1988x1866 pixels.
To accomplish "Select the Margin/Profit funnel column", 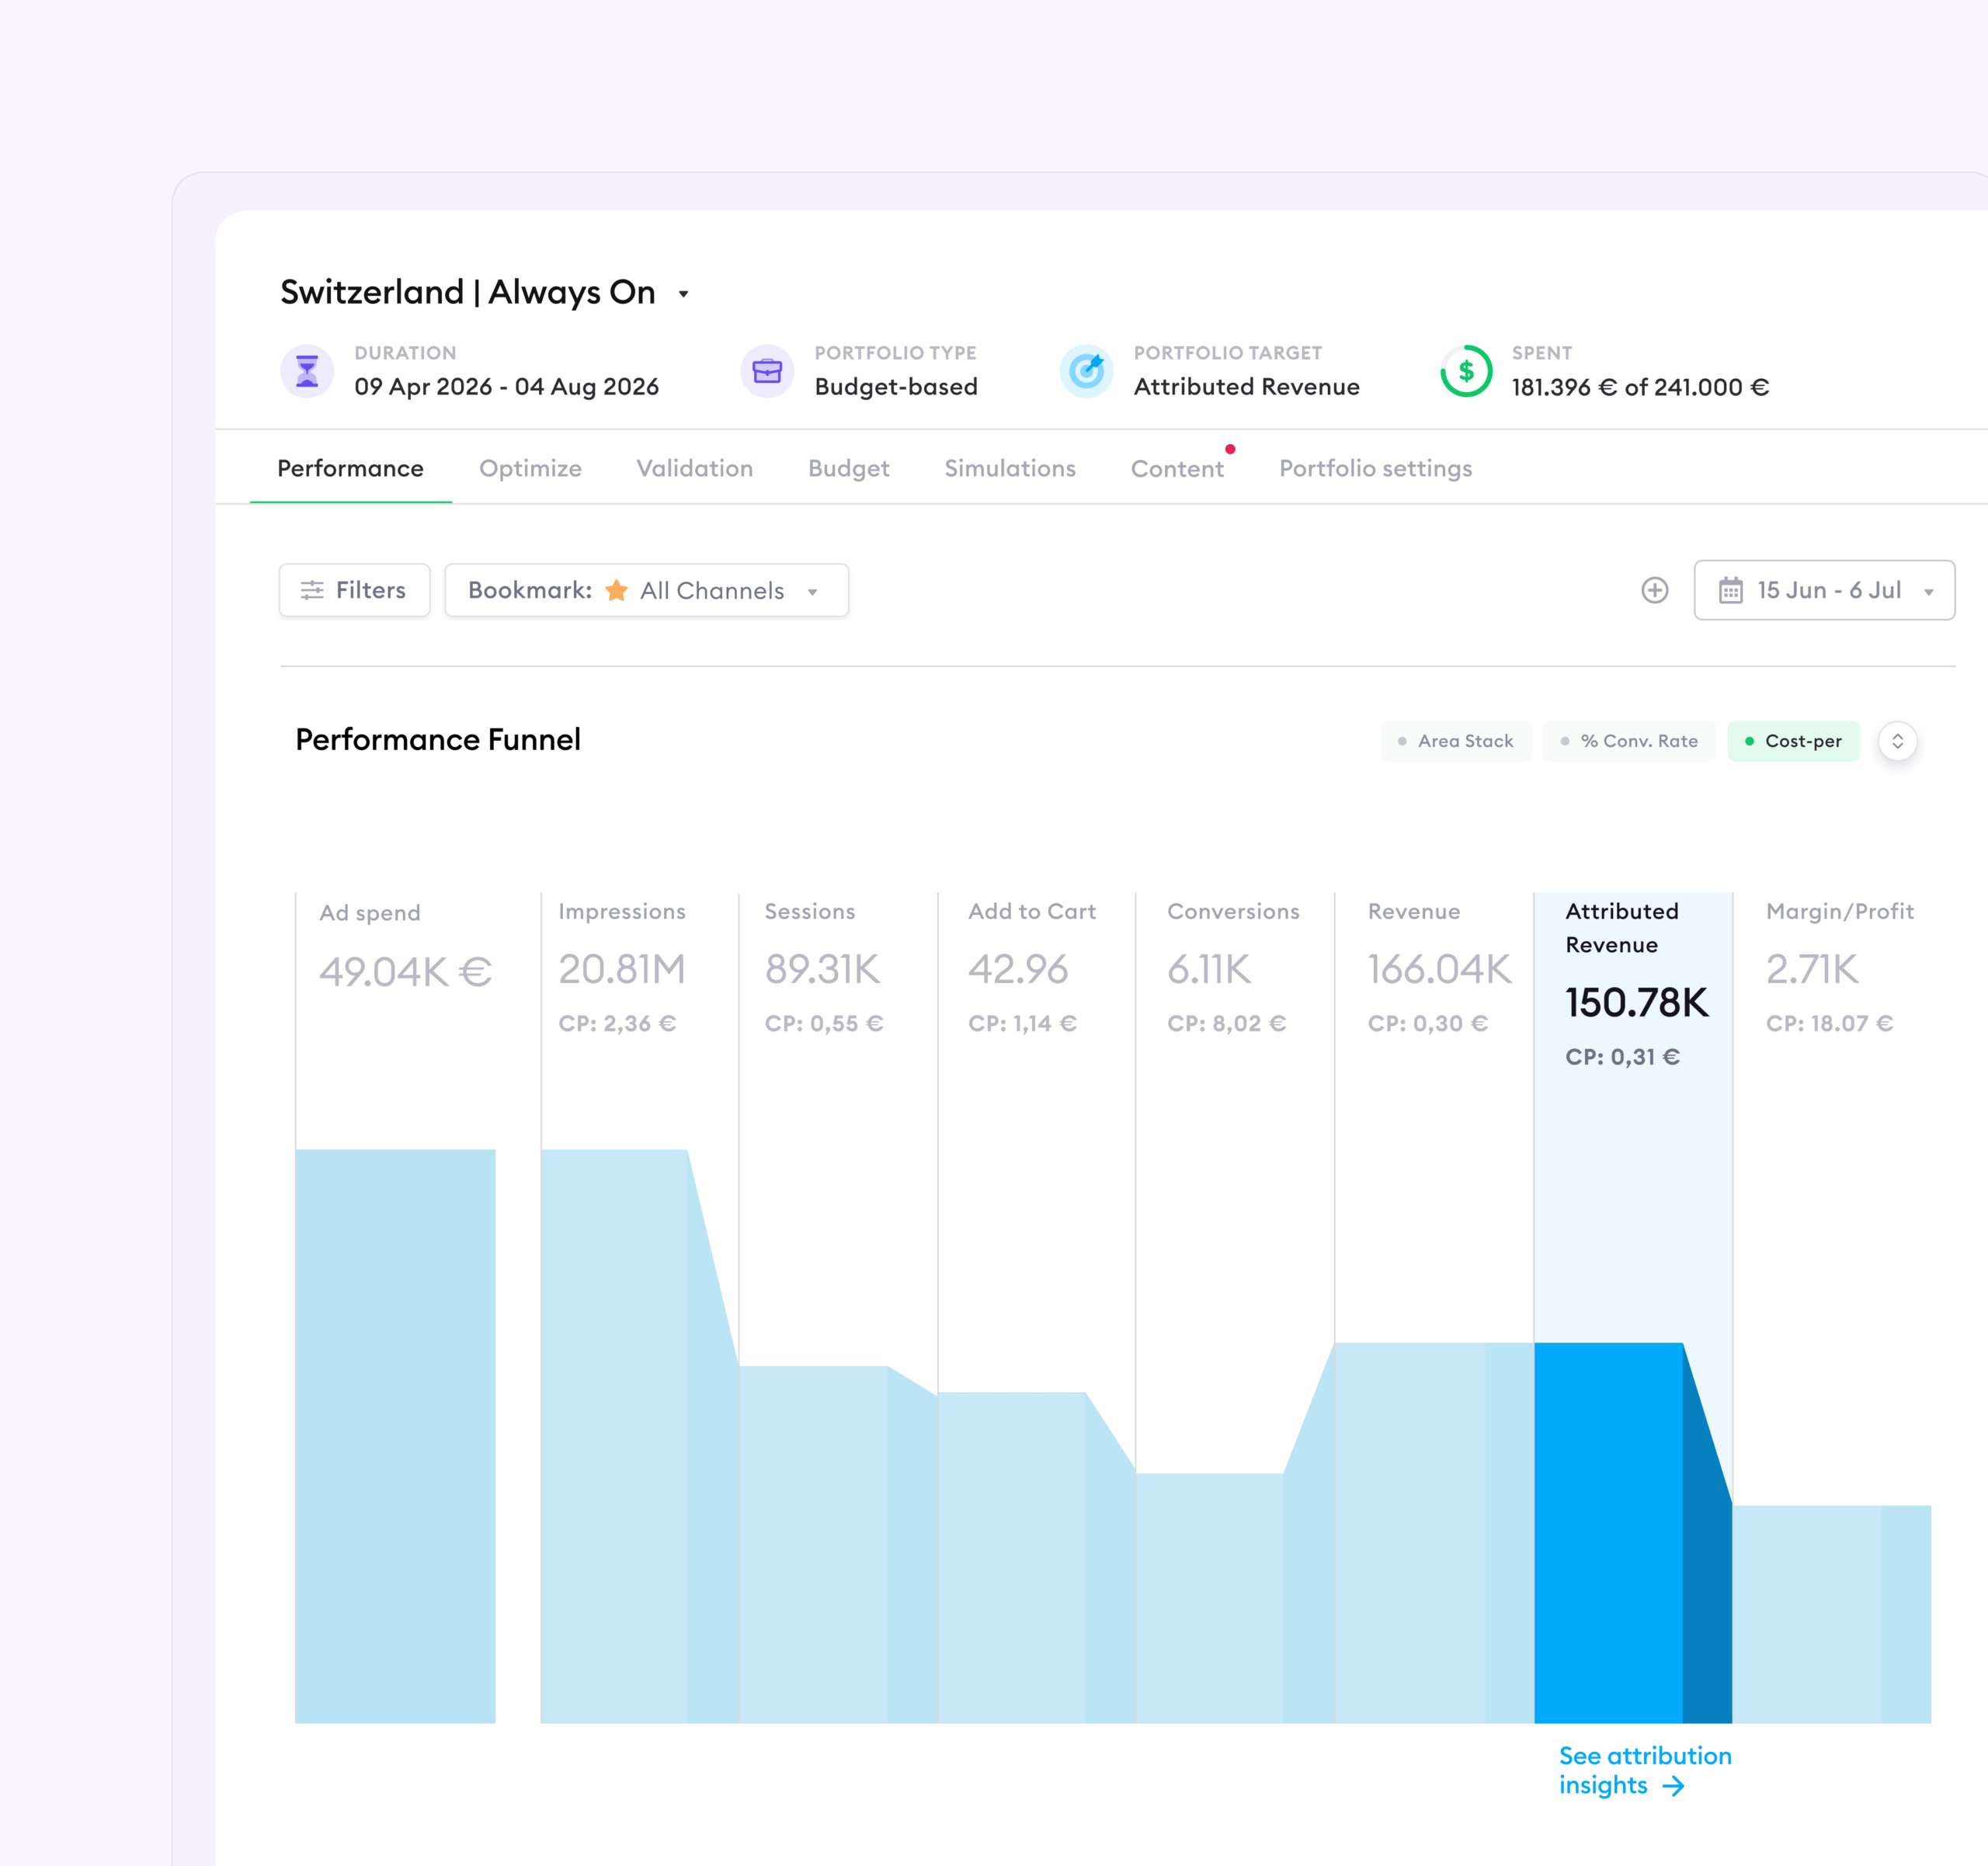I will point(1832,1307).
